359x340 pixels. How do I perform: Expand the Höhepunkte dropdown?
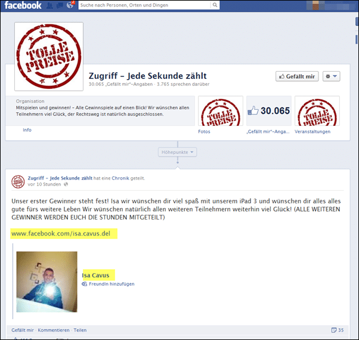178,152
